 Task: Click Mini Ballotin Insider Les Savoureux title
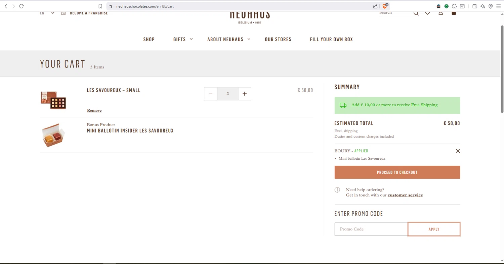[x=130, y=131]
